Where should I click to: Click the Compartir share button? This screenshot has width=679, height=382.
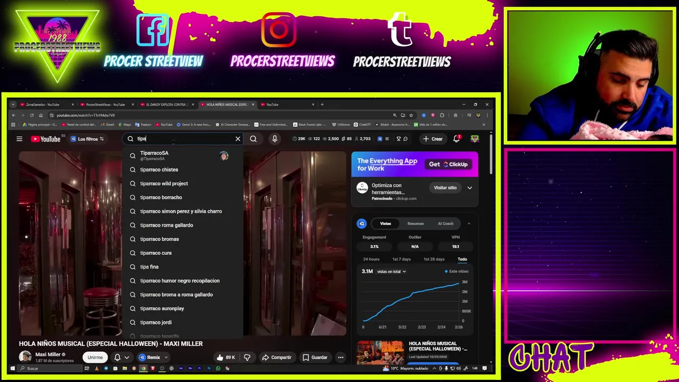(x=277, y=358)
